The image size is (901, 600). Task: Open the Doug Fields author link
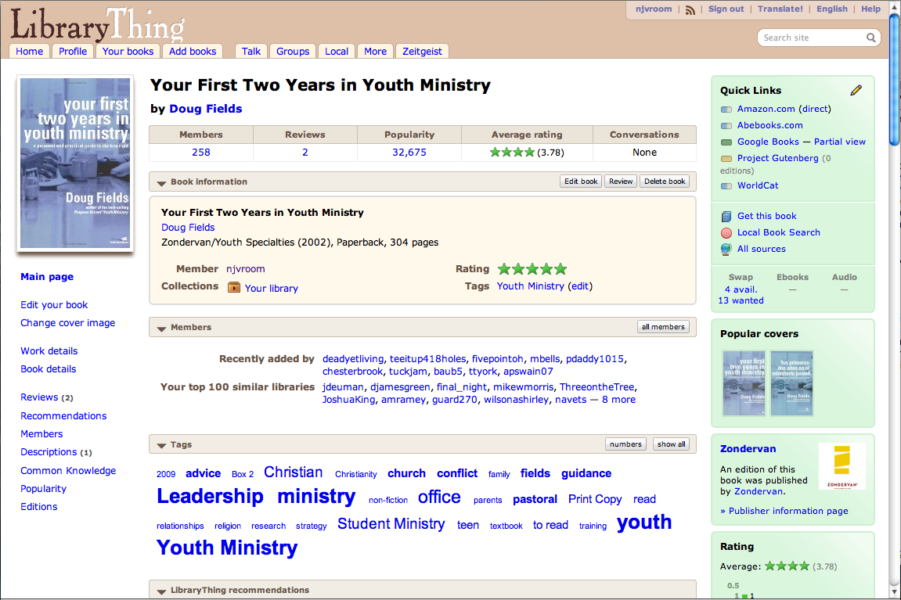205,109
